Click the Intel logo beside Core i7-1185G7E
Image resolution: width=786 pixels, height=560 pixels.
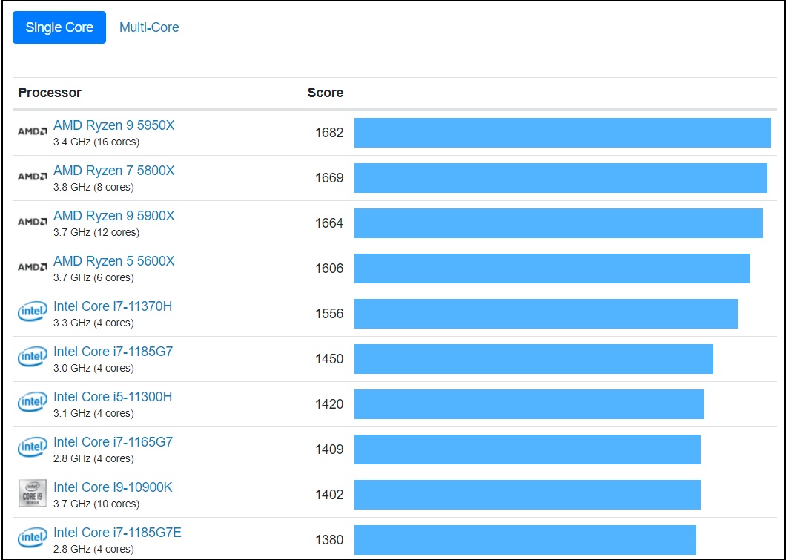pyautogui.click(x=33, y=538)
